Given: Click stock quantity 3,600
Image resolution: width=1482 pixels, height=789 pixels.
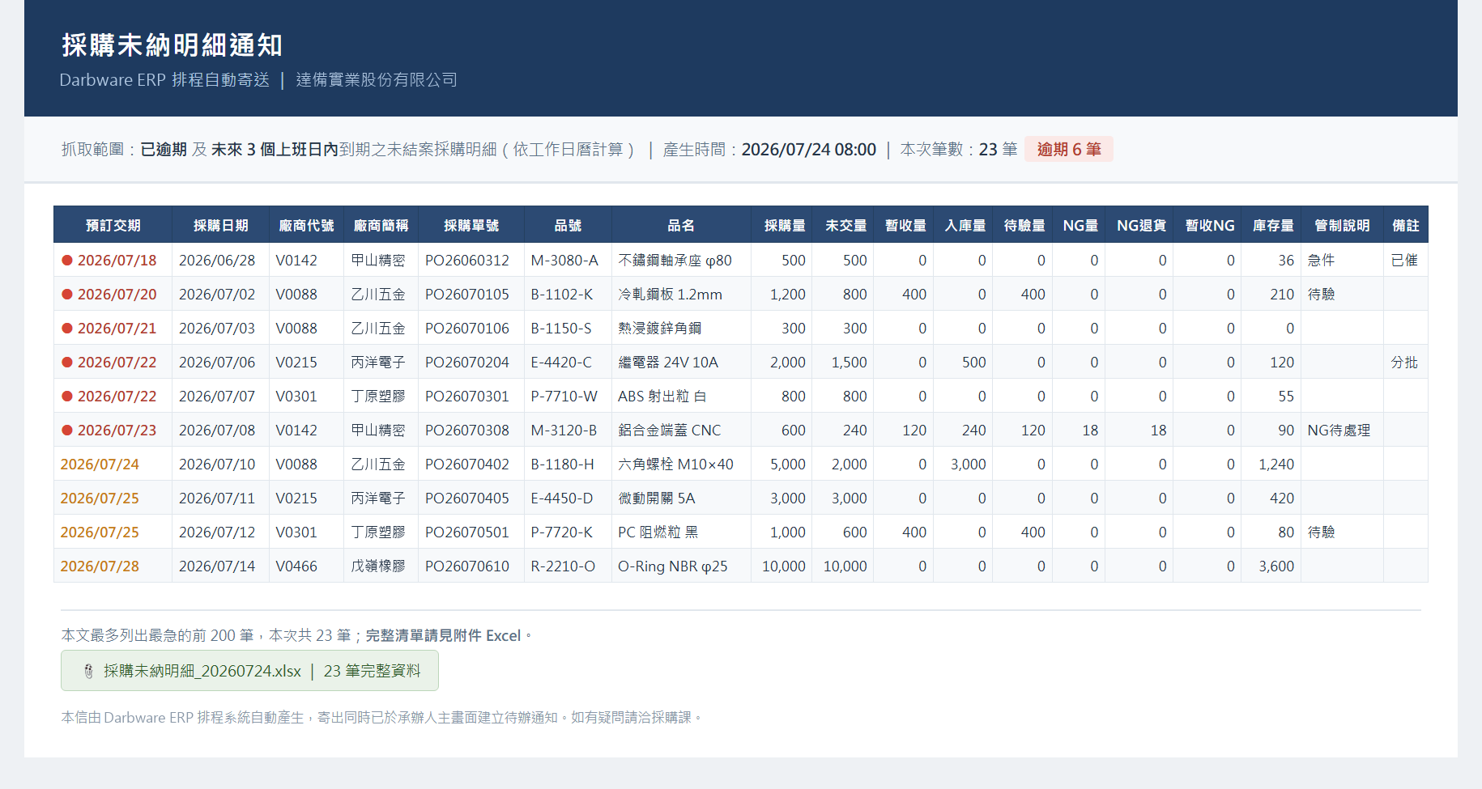Looking at the screenshot, I should click(x=1276, y=566).
